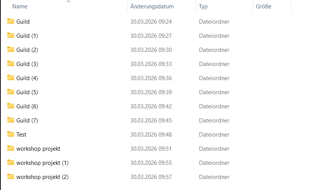
Task: Select the Test folder icon
Action: [11, 134]
